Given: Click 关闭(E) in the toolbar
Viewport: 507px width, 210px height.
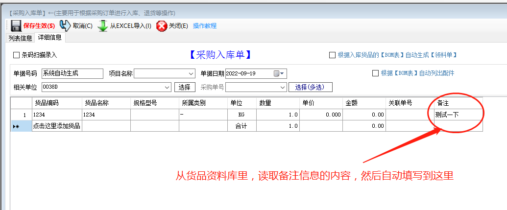Looking at the screenshot, I should [x=178, y=26].
